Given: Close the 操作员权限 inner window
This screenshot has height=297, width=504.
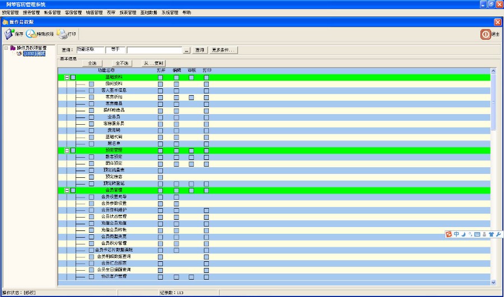Looking at the screenshot, I should coord(498,22).
